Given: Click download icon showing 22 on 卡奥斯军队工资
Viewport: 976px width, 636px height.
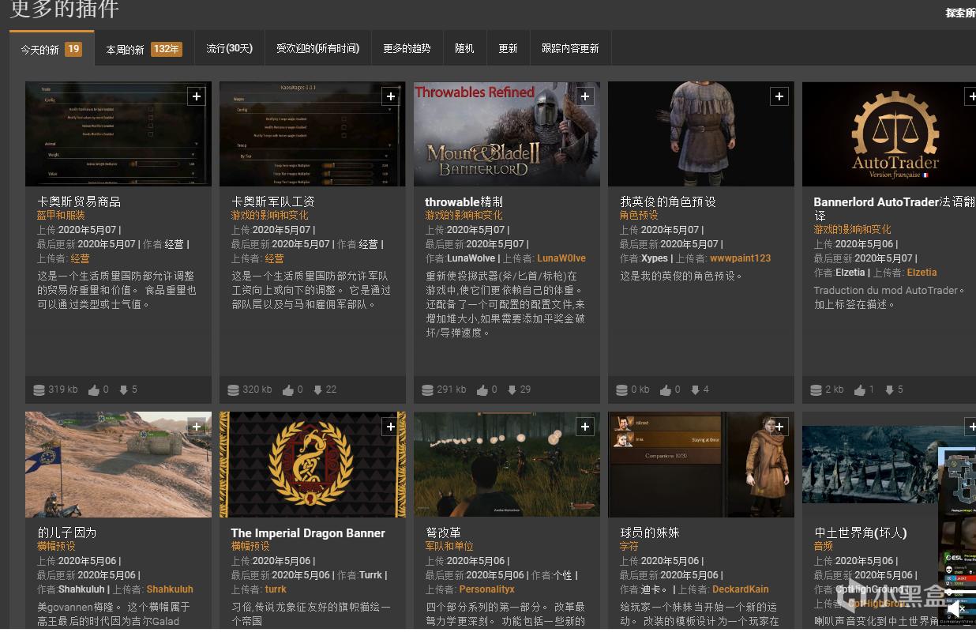Looking at the screenshot, I should [x=318, y=390].
